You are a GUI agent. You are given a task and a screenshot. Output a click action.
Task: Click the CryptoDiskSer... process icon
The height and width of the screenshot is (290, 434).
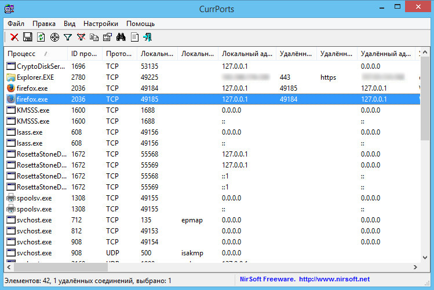click(11, 66)
